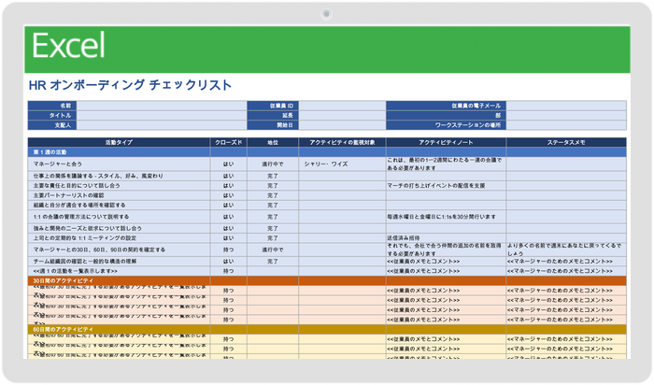Select the アクティビティノート column header

(446, 142)
